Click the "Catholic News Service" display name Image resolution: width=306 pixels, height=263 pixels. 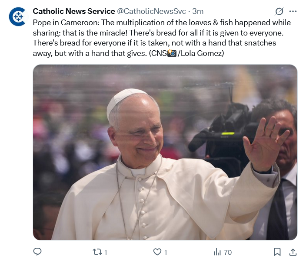(x=74, y=11)
